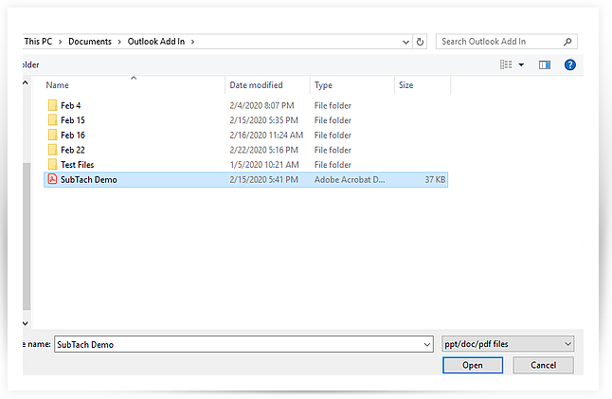
Task: Expand chevron after Documents breadcrumb
Action: (119, 42)
